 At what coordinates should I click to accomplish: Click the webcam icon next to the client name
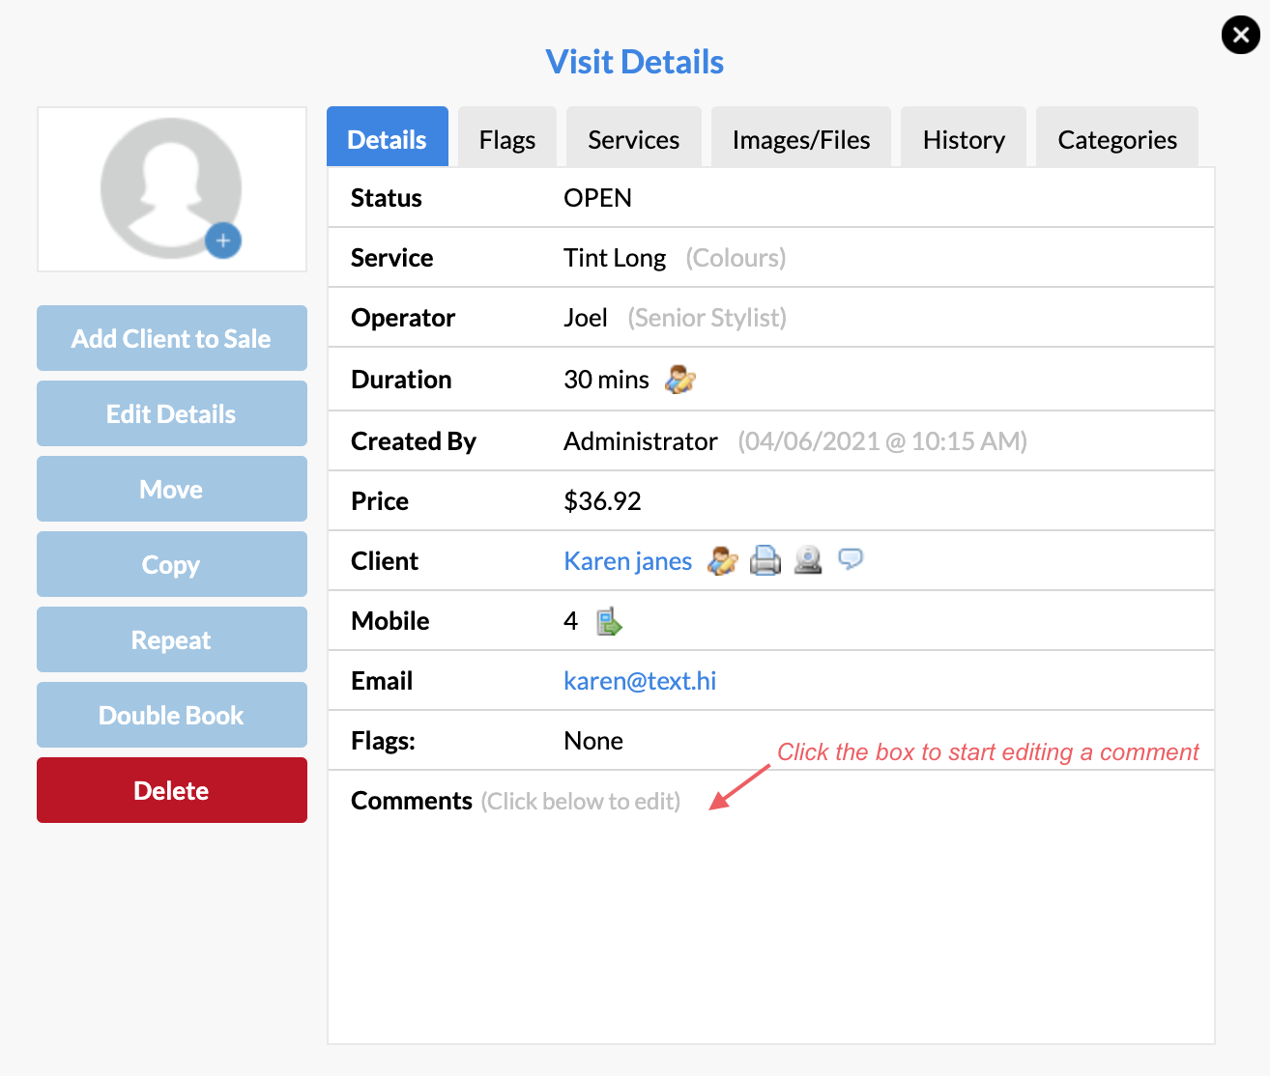point(808,560)
